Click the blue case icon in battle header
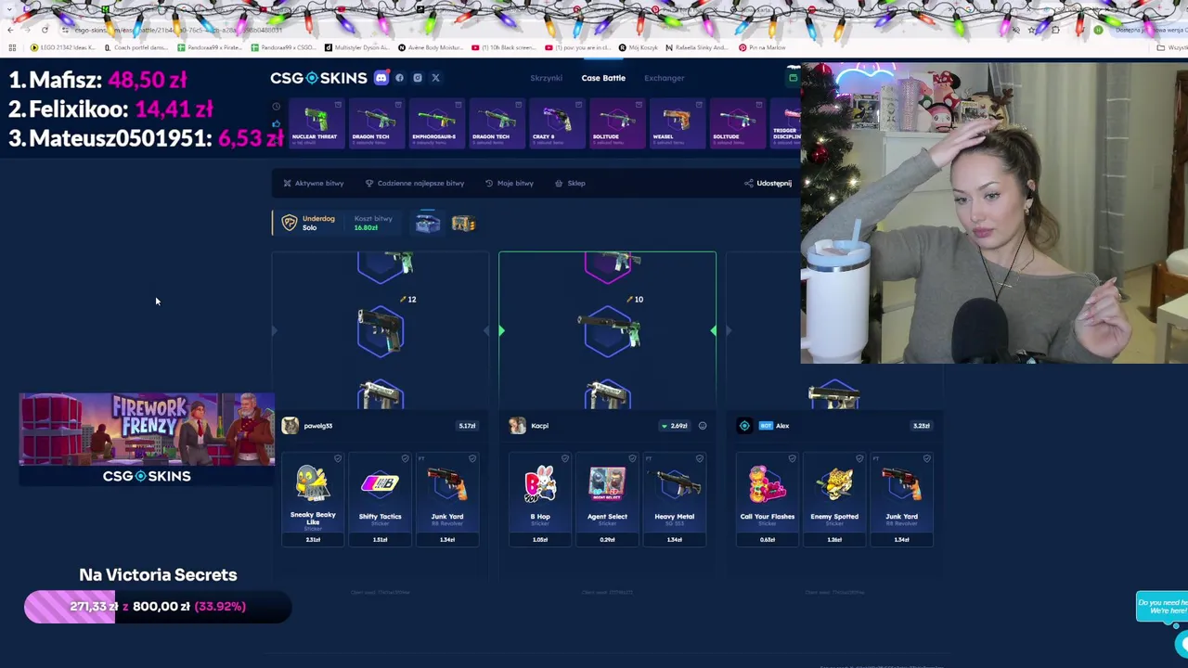 coord(427,223)
